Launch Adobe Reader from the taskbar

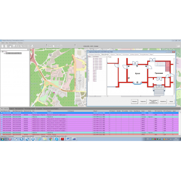point(62,139)
